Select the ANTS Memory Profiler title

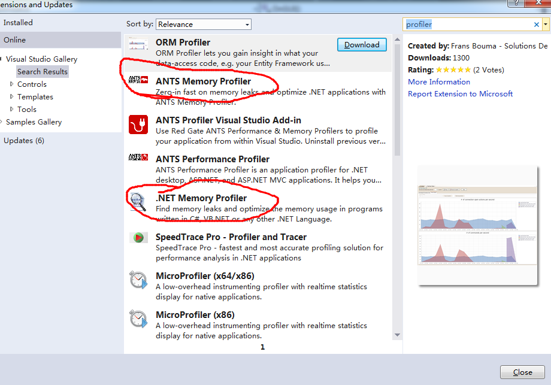203,81
